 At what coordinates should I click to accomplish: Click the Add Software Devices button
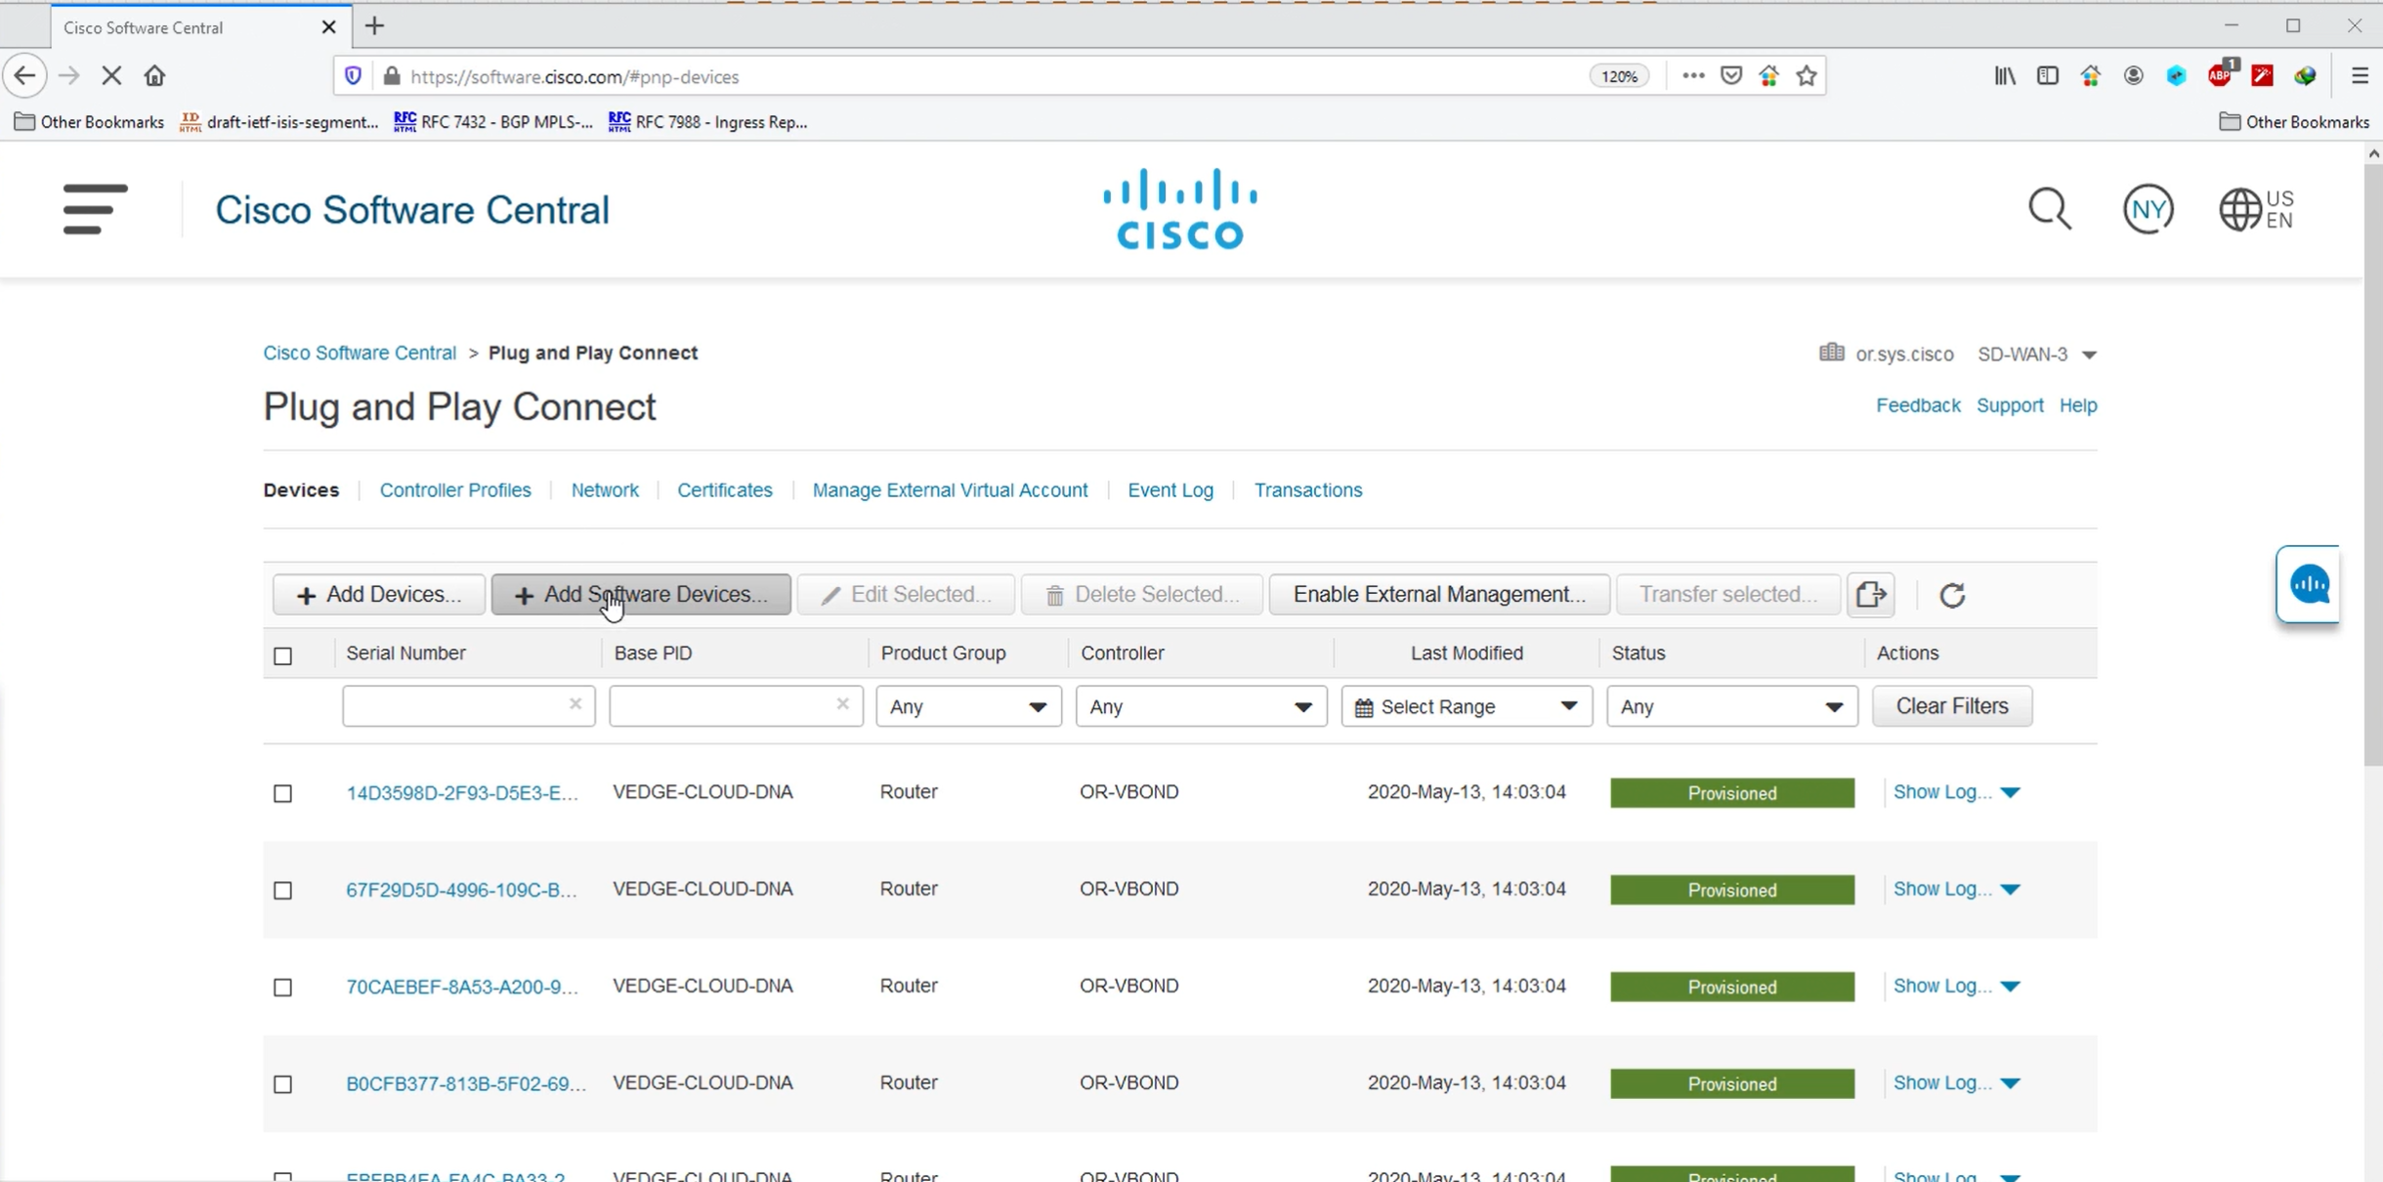pos(641,594)
